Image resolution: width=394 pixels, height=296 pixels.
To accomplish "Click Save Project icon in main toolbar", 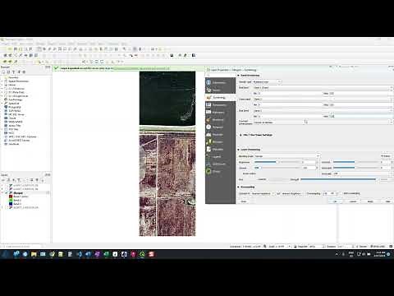I will point(16,49).
